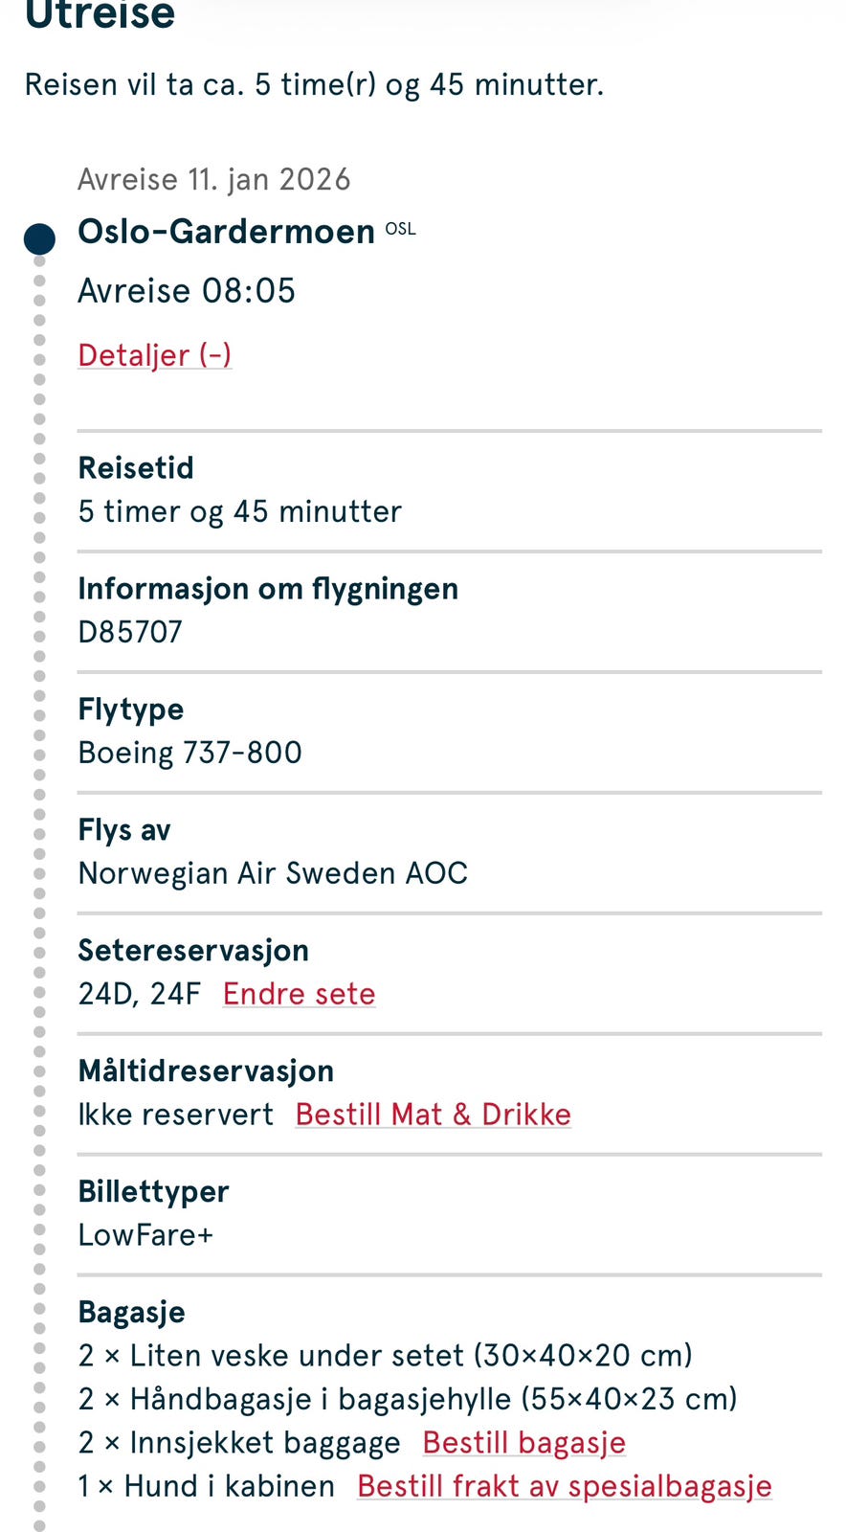
Task: Select the LowFare+ ticket type
Action: (x=145, y=1235)
